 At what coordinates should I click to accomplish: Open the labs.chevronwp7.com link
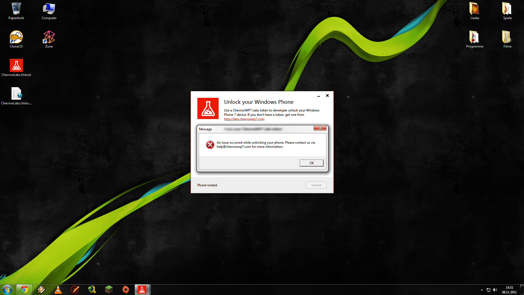[x=244, y=119]
